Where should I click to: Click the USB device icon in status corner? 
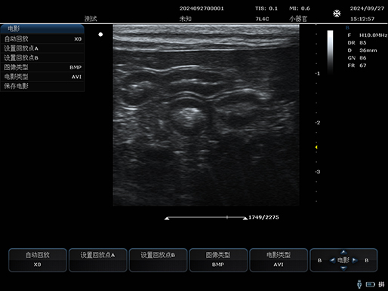tap(359, 284)
